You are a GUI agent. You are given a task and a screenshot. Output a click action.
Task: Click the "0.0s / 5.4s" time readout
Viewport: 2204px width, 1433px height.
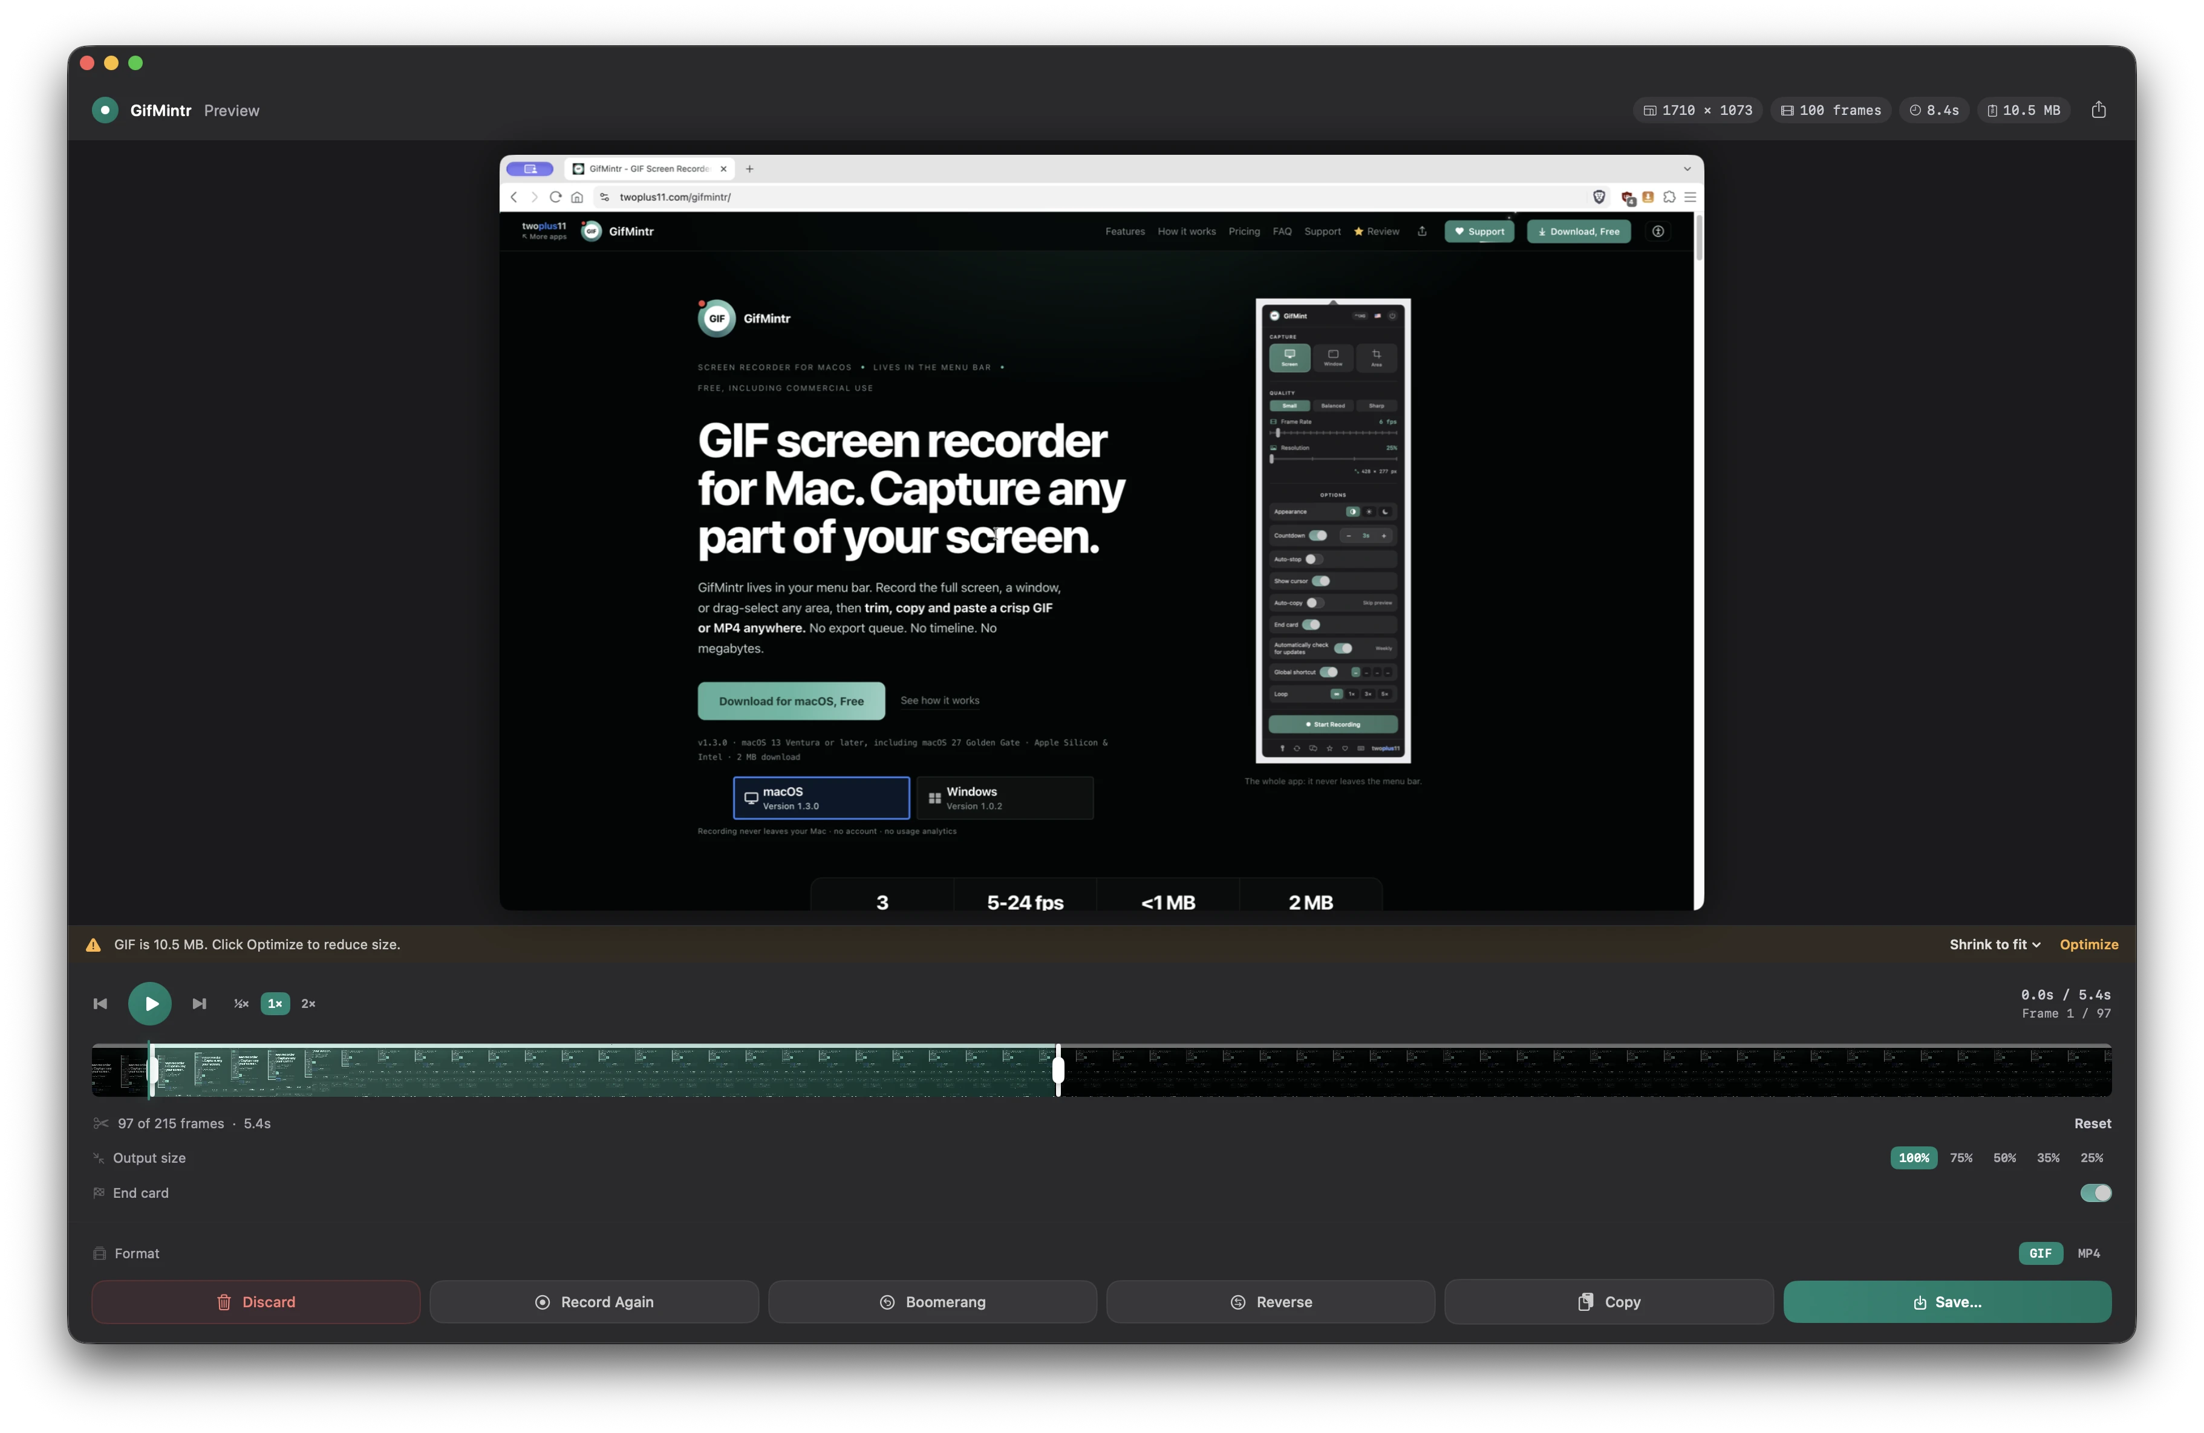(2065, 994)
